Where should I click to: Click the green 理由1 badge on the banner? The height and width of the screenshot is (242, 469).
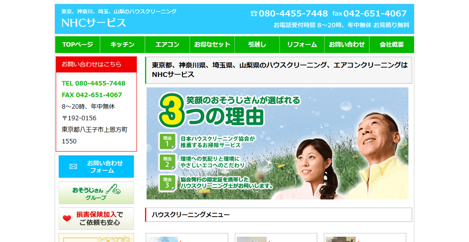pyautogui.click(x=167, y=141)
